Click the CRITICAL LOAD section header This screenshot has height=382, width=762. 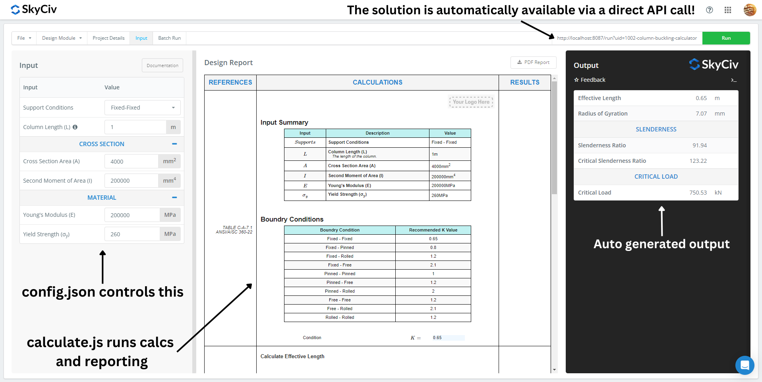(656, 177)
